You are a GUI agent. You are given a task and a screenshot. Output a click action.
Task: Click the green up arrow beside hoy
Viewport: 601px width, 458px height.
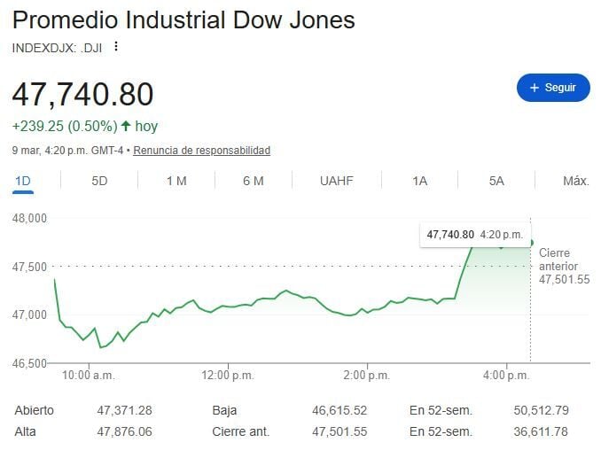(x=126, y=127)
